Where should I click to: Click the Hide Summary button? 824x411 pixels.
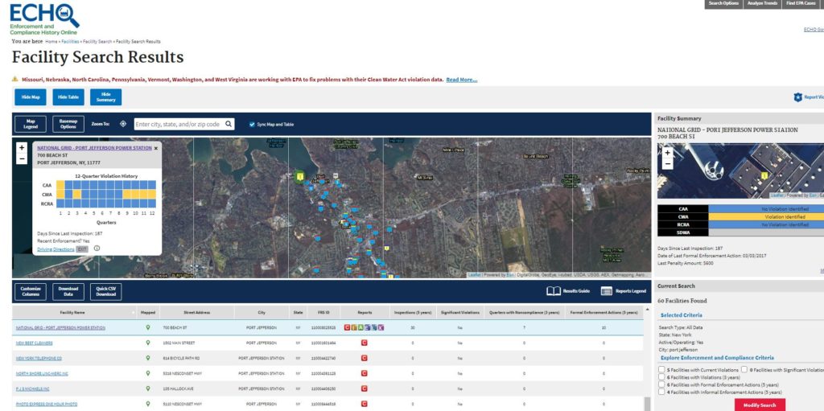pyautogui.click(x=105, y=97)
